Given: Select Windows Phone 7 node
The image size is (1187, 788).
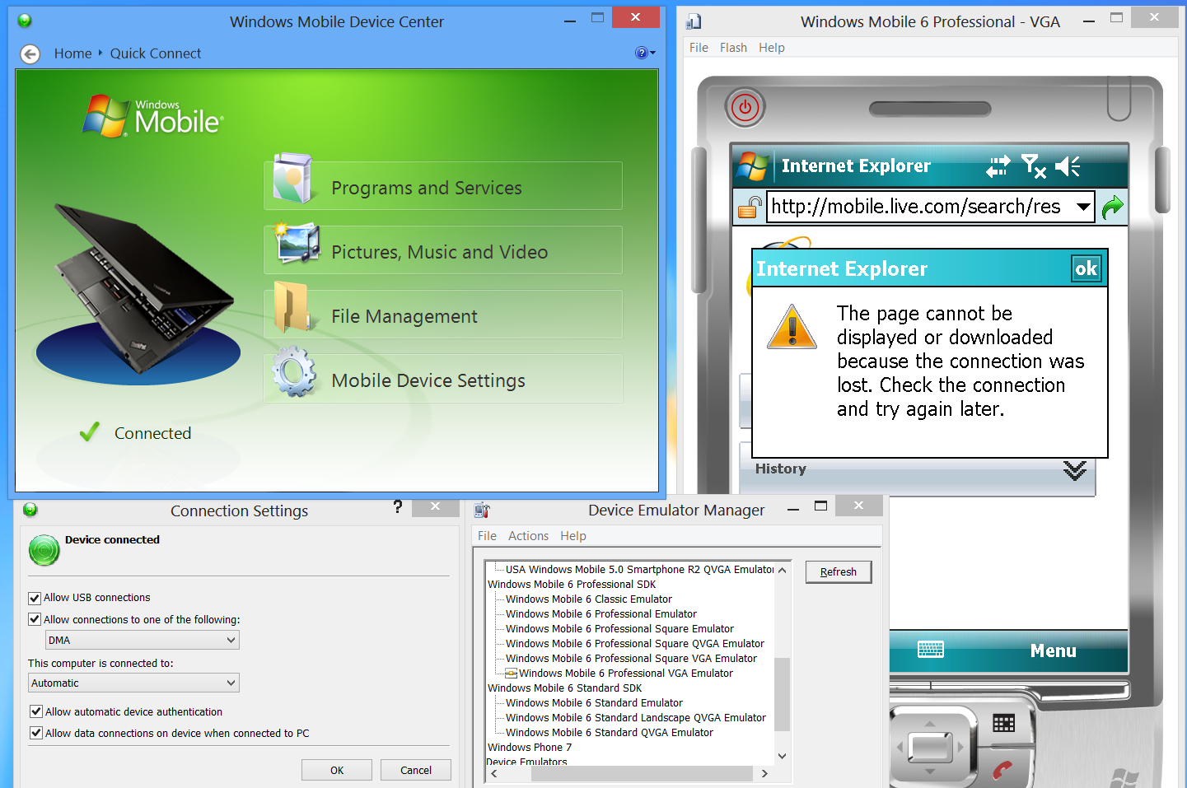Looking at the screenshot, I should point(530,747).
